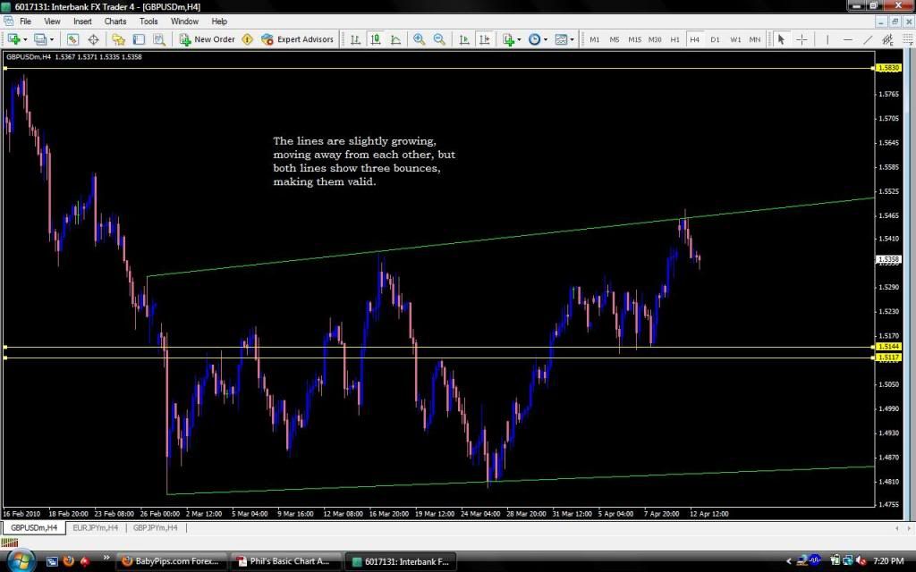Select the MN timeframe
This screenshot has width=916, height=572.
point(755,39)
